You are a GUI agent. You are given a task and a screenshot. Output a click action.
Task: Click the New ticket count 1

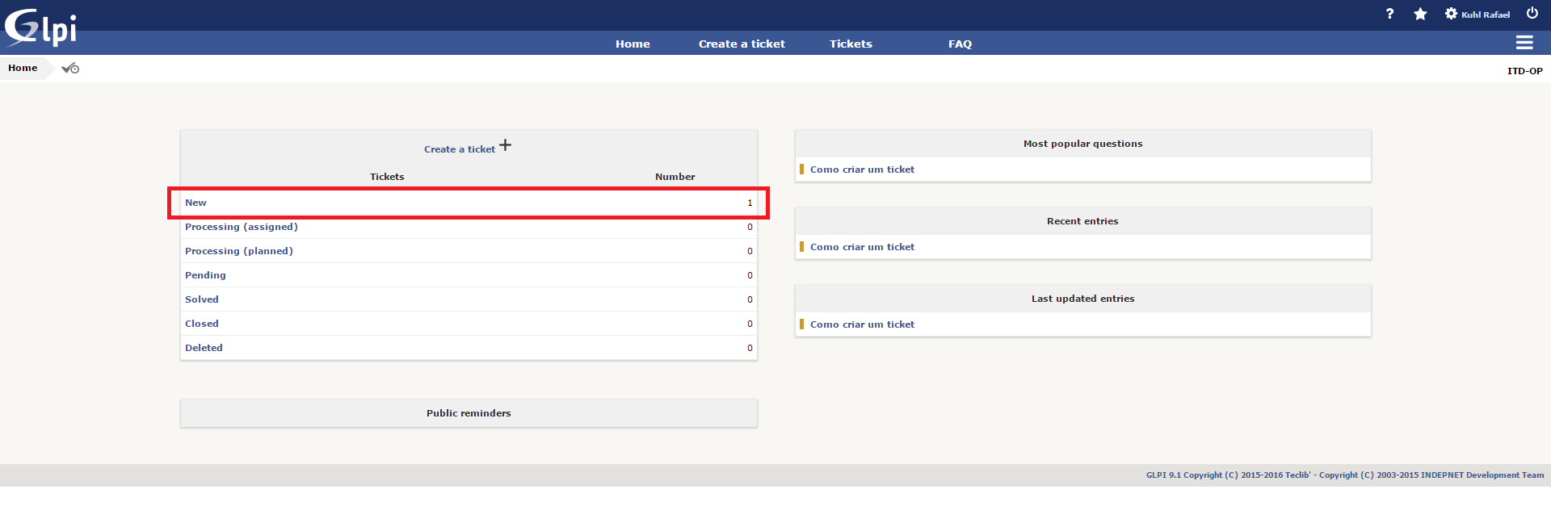(x=750, y=203)
